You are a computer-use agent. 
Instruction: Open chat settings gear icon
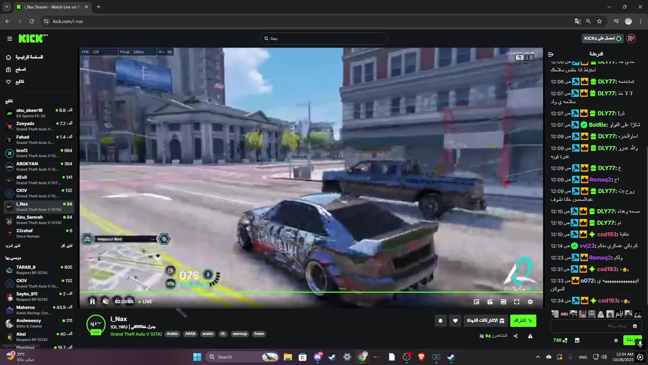coord(616,340)
